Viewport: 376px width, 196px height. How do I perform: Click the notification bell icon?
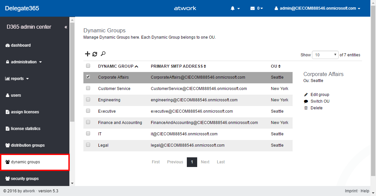pyautogui.click(x=233, y=8)
